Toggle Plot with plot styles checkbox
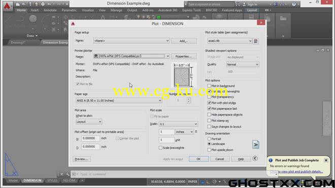335x188 pixels. (209, 103)
